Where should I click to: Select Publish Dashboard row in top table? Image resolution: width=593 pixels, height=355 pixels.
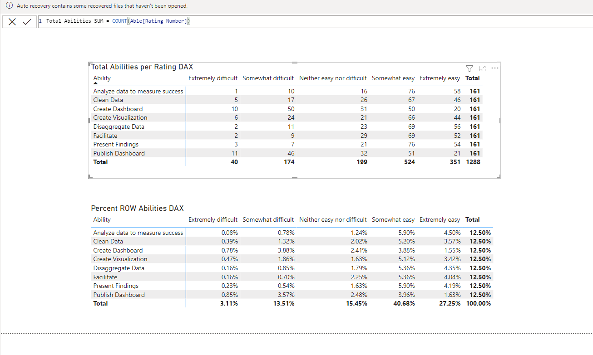point(119,153)
